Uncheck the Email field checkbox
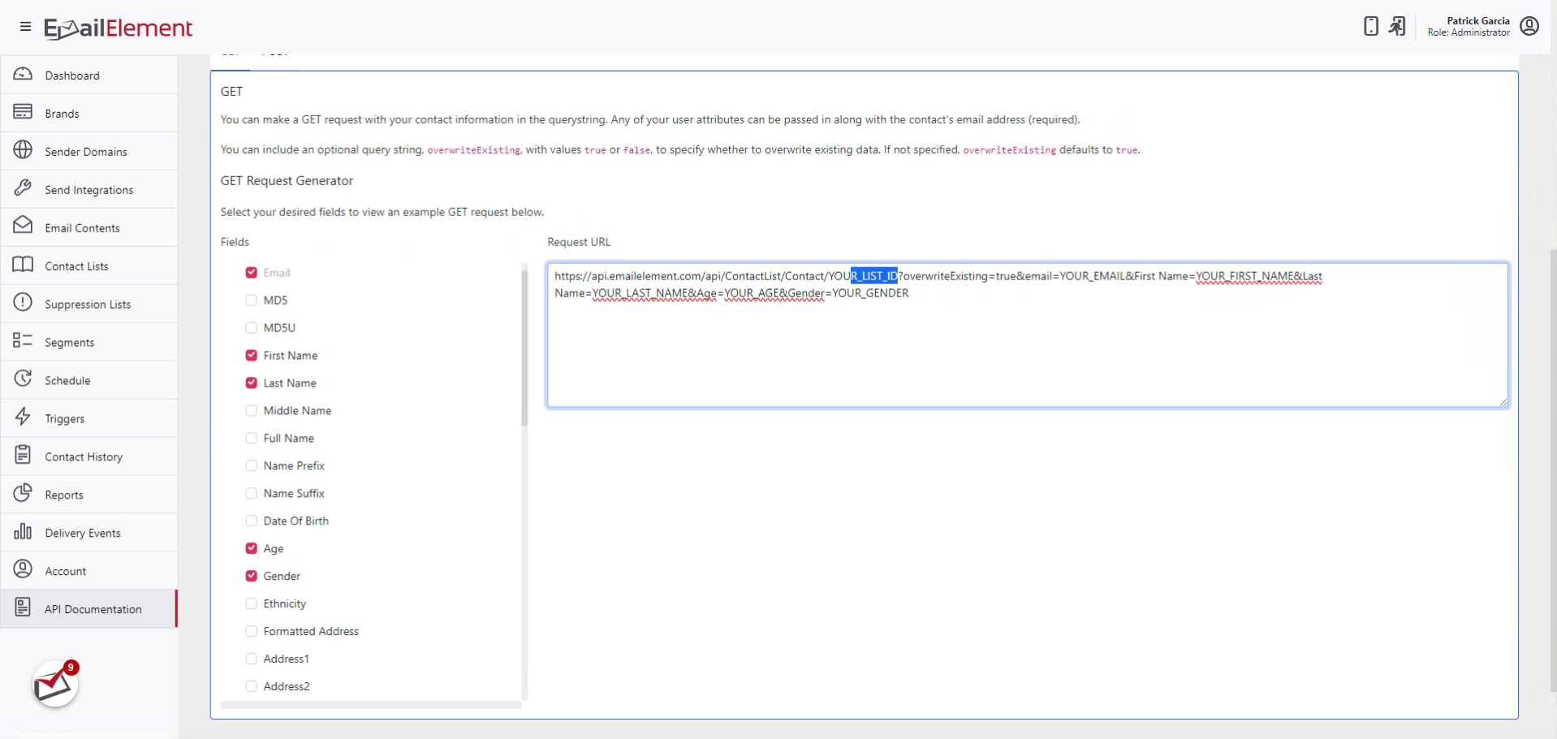 point(252,273)
